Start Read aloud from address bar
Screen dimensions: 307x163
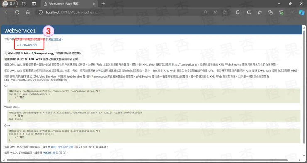point(215,12)
